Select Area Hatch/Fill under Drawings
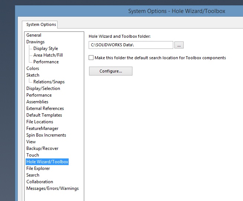 tap(48, 55)
